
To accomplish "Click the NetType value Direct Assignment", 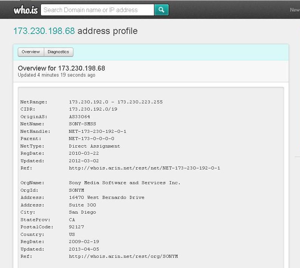I will coord(95,146).
